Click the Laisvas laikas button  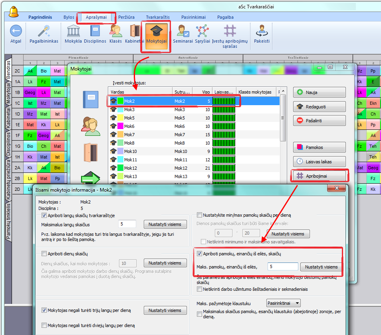coord(319,161)
